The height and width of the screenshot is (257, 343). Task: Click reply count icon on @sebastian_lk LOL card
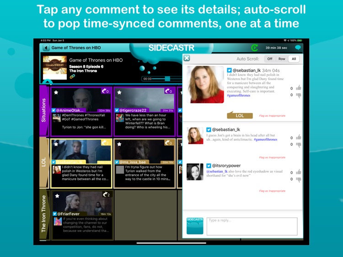click(x=106, y=143)
